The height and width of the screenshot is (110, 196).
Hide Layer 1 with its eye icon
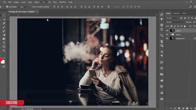[167, 31]
